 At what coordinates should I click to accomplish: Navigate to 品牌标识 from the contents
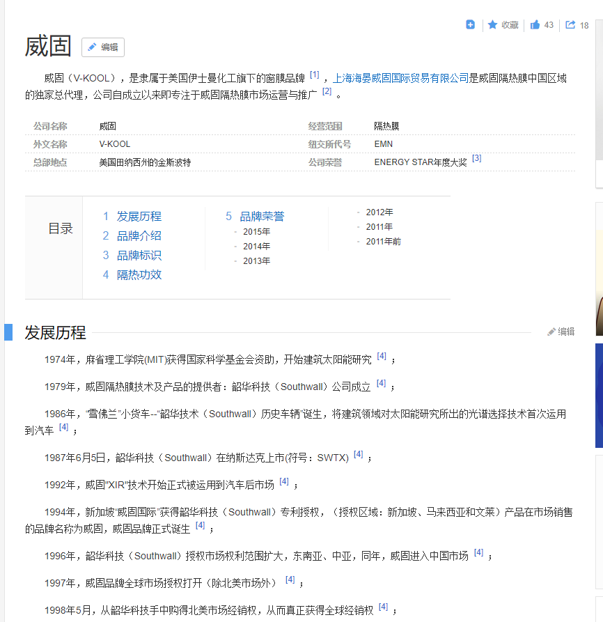(x=139, y=255)
